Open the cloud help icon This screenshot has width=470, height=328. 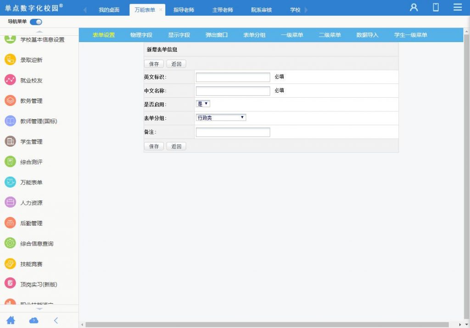coord(34,320)
